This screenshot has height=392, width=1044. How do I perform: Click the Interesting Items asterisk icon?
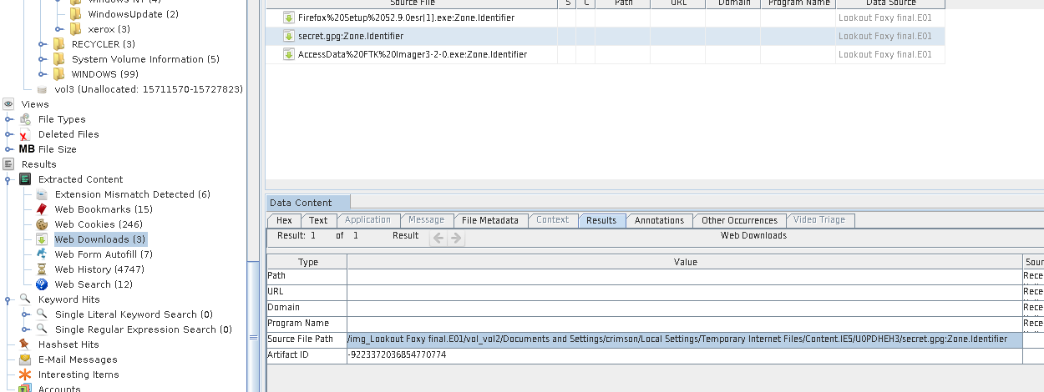25,374
